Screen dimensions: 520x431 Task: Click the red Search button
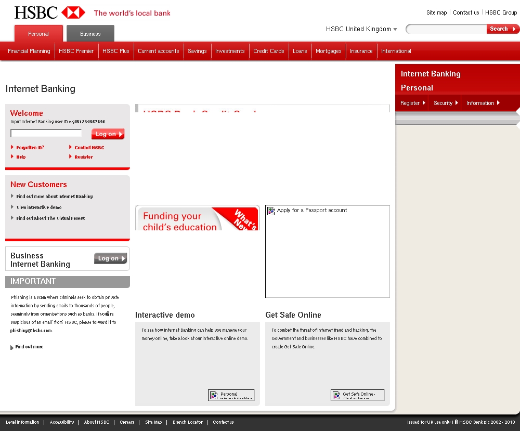(x=503, y=29)
